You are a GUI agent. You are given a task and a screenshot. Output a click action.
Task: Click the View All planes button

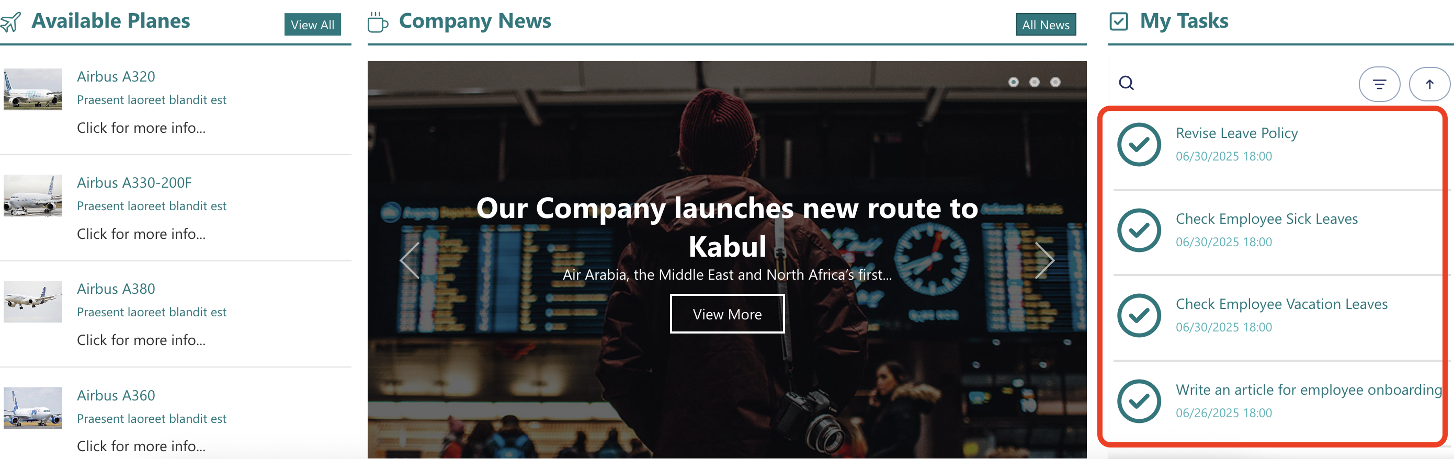pyautogui.click(x=312, y=24)
